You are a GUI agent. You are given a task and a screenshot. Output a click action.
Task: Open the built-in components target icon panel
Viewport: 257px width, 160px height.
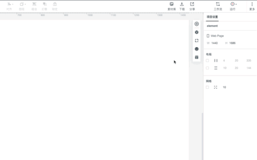[197, 24]
